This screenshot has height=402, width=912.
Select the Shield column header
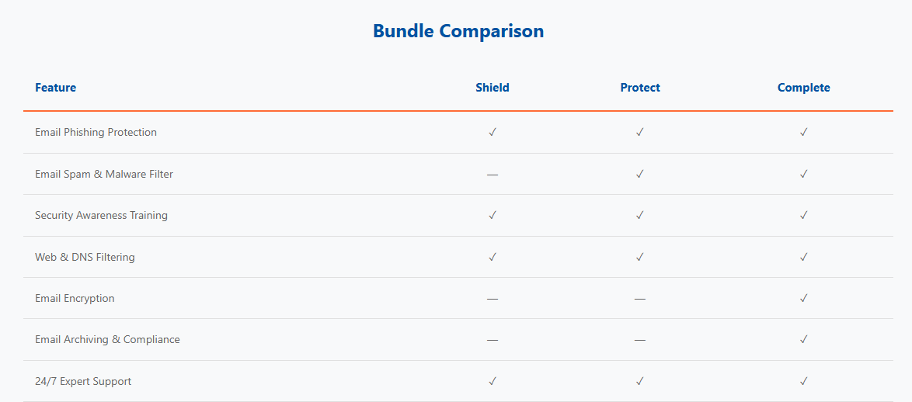coord(493,88)
